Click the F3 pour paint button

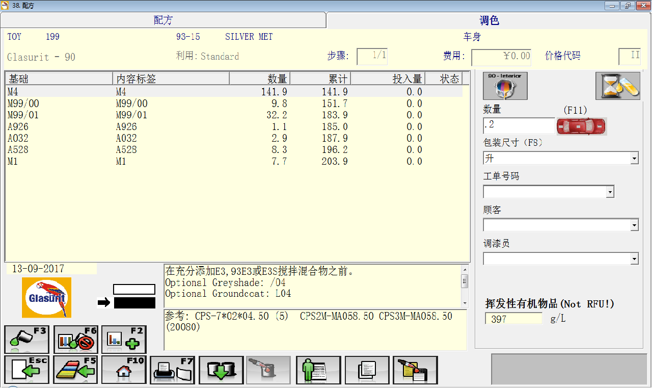point(27,340)
